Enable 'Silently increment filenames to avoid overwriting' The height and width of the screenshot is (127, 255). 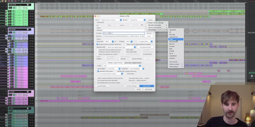pyautogui.click(x=96, y=78)
